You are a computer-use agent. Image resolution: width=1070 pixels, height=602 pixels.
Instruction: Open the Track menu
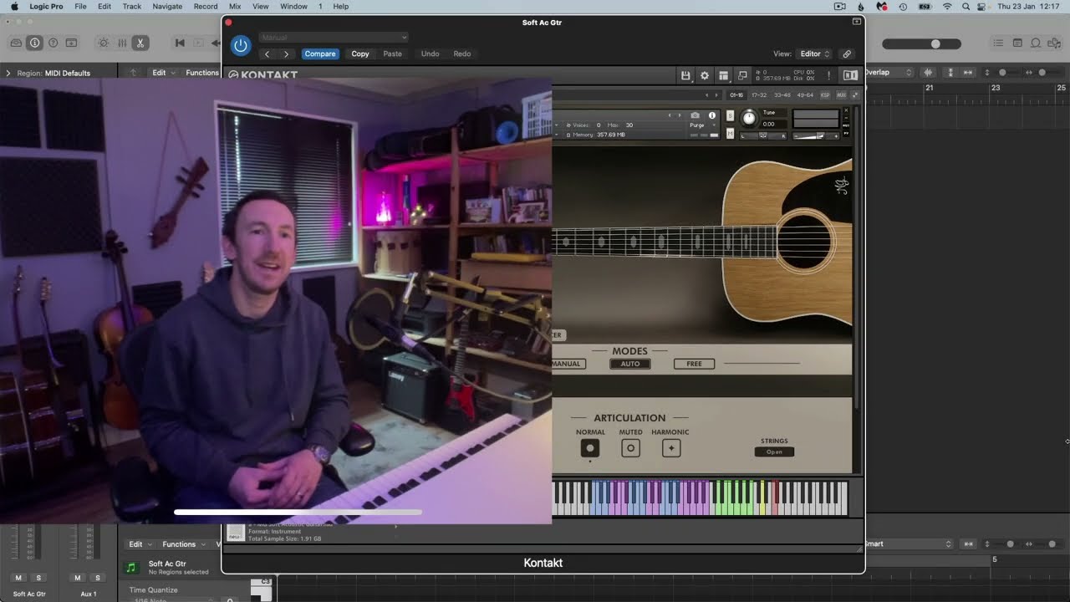[132, 6]
